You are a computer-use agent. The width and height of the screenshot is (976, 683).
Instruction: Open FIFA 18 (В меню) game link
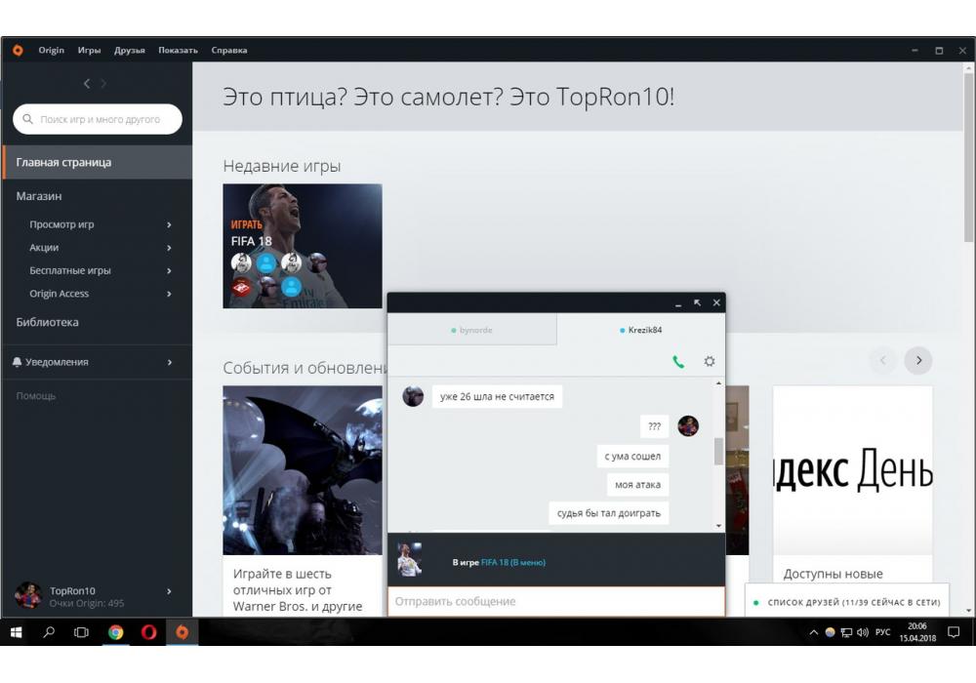click(x=513, y=562)
